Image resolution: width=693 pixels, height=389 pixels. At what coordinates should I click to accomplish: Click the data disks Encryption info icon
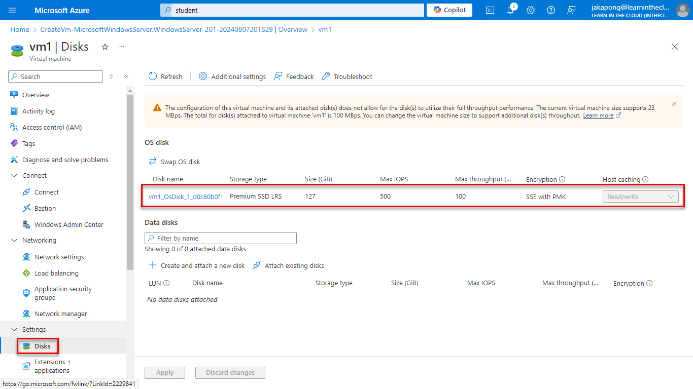(x=649, y=283)
